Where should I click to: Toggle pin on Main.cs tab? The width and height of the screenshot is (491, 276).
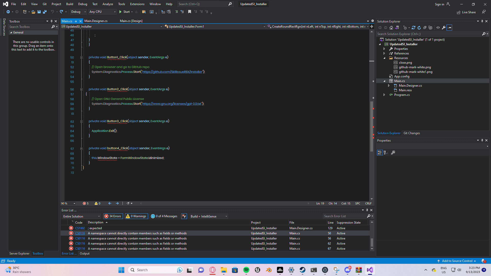pos(76,21)
